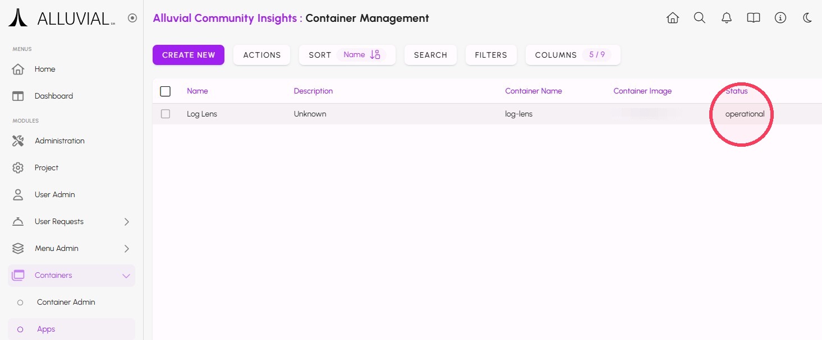The image size is (822, 340).
Task: Tick the Log Lens row checkbox
Action: click(x=166, y=114)
